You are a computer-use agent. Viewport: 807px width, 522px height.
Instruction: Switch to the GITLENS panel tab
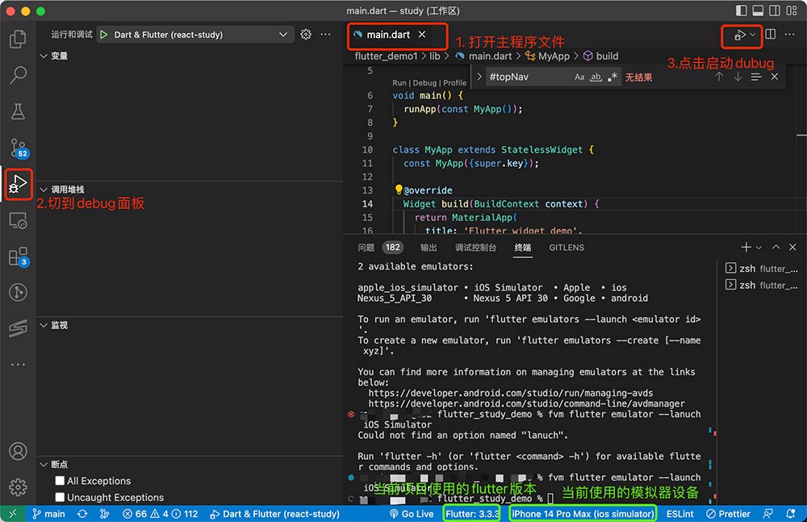[x=567, y=248]
